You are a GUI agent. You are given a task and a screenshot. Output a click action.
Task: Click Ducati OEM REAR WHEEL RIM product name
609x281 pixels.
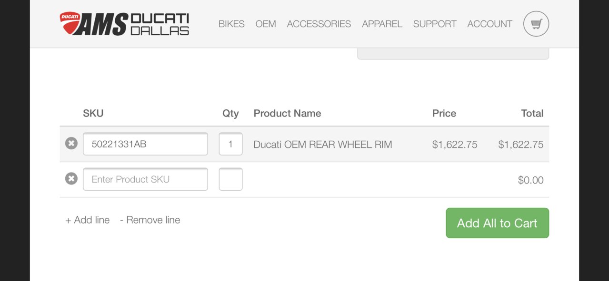[322, 145]
